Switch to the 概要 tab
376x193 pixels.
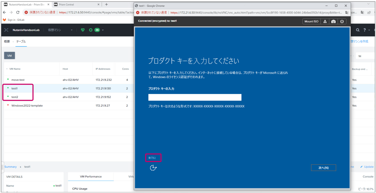[7, 41]
